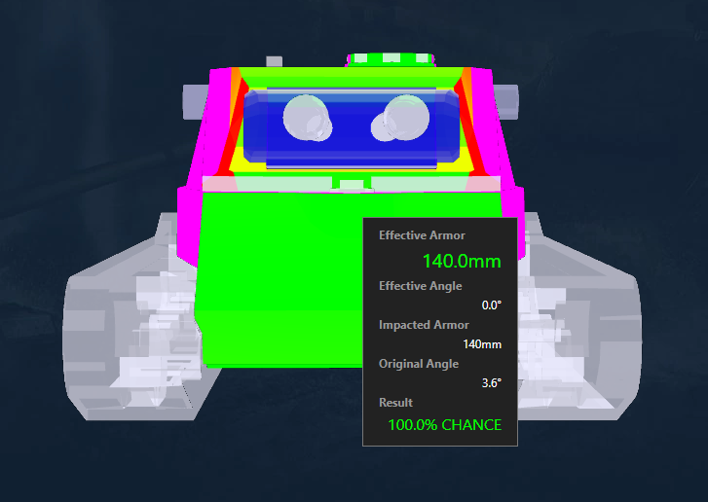Click the "Original Angle" label
708x502 pixels.
point(419,364)
